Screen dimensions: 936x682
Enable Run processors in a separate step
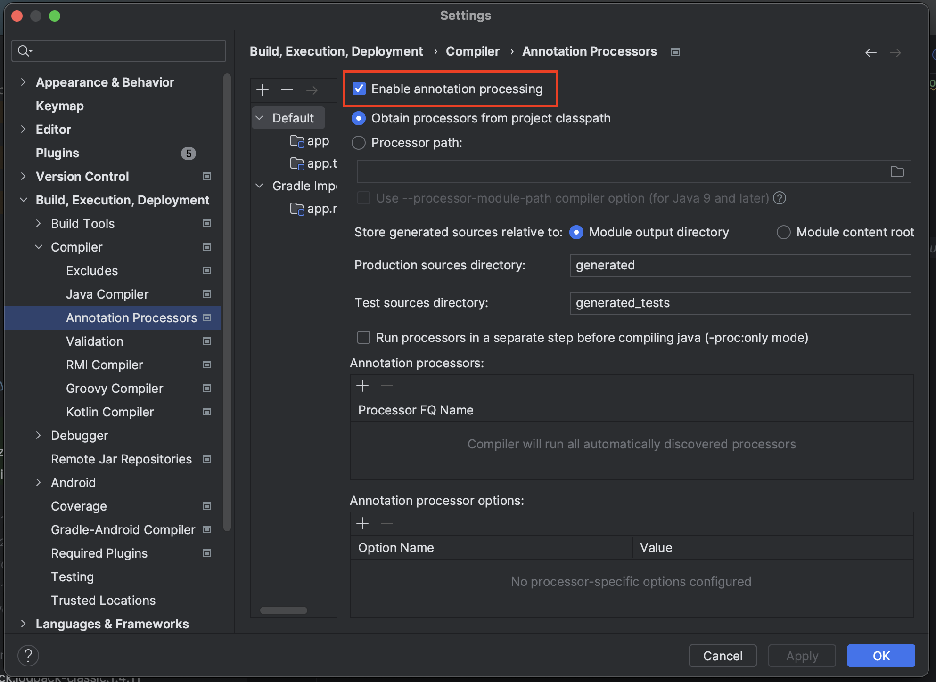pyautogui.click(x=363, y=337)
